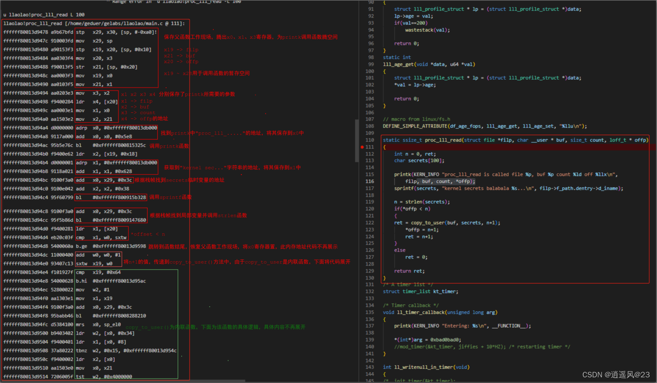Select disassembly row at address ffffff80013d949c
The width and height of the screenshot is (657, 383).
(57, 111)
